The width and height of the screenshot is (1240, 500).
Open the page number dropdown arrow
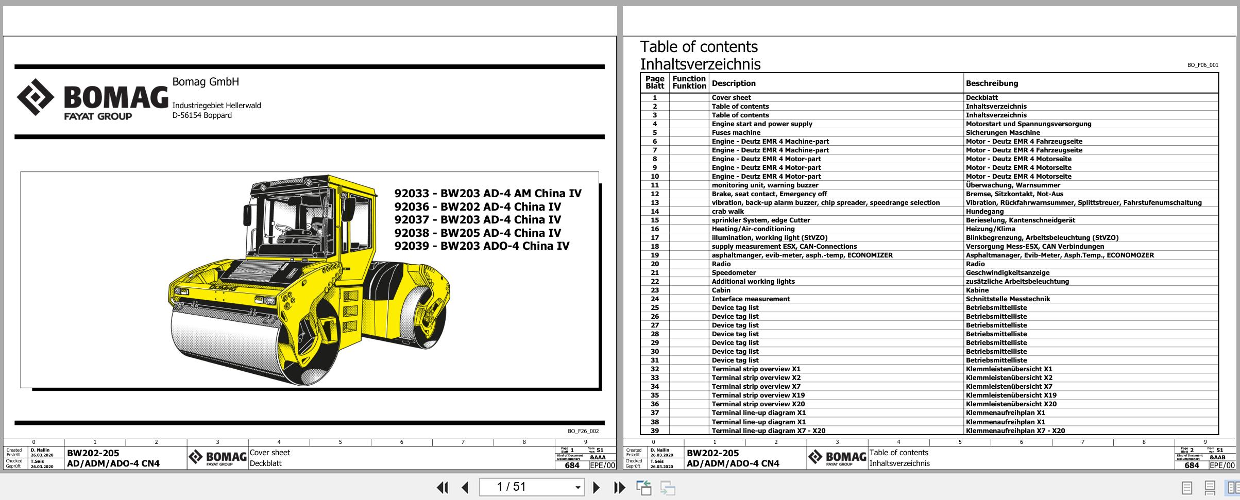577,487
